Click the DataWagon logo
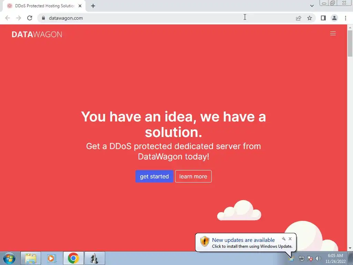353x265 pixels. 37,34
